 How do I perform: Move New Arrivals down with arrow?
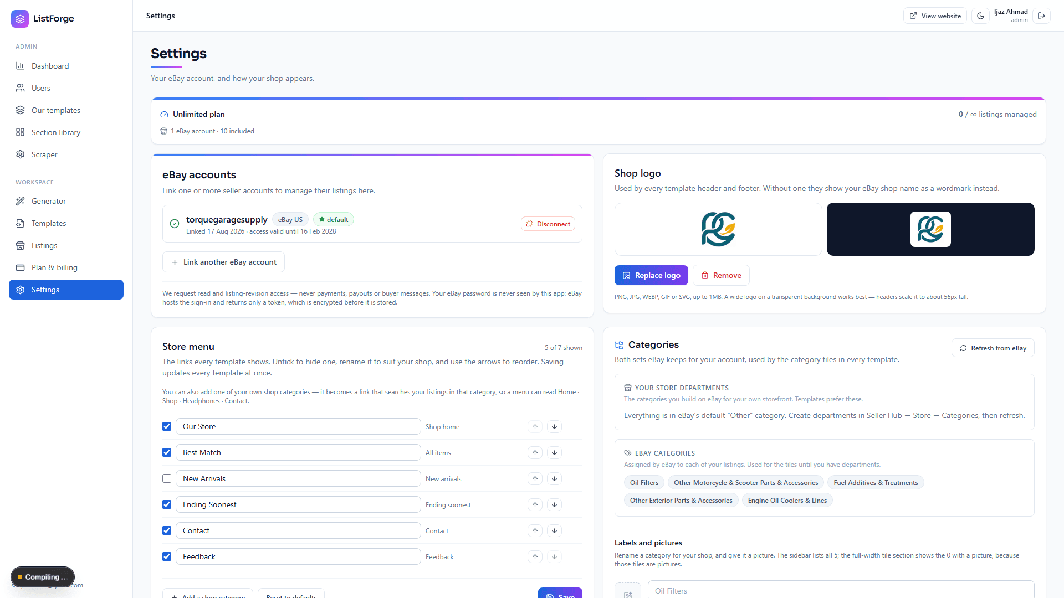(x=554, y=479)
